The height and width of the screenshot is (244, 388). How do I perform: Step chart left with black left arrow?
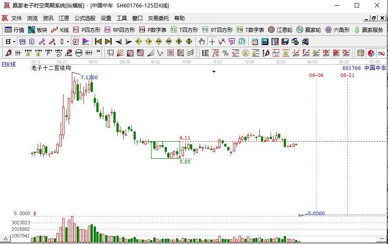click(119, 42)
